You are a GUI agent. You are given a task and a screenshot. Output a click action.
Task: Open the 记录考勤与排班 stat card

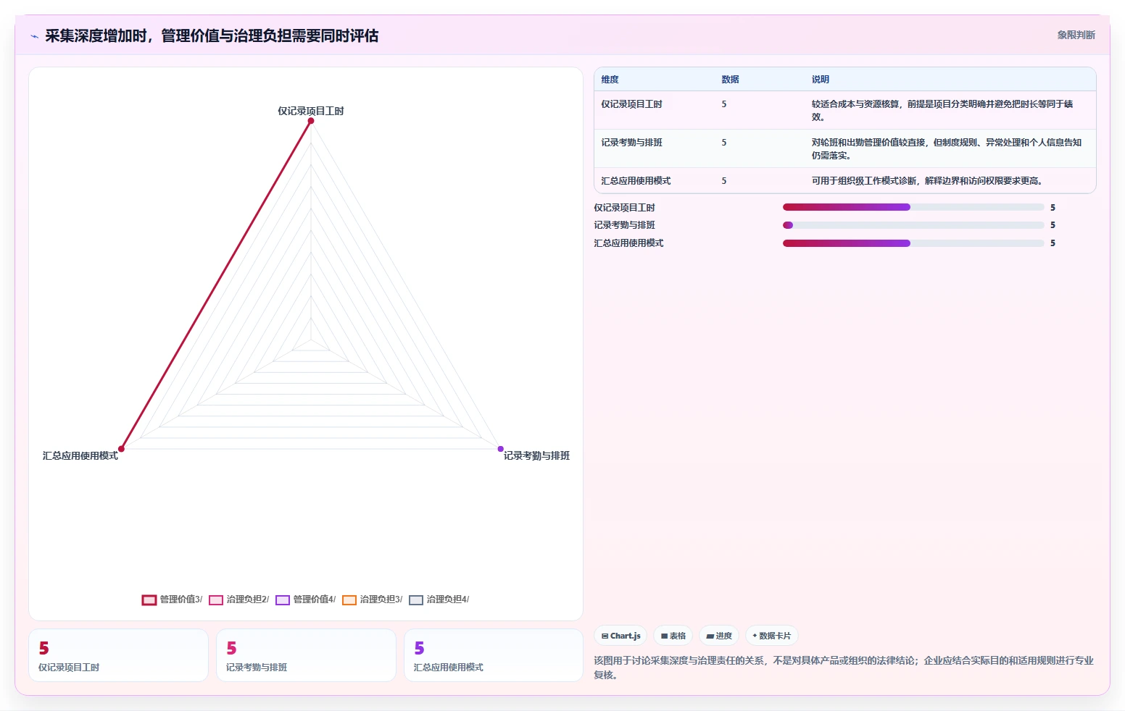(306, 655)
